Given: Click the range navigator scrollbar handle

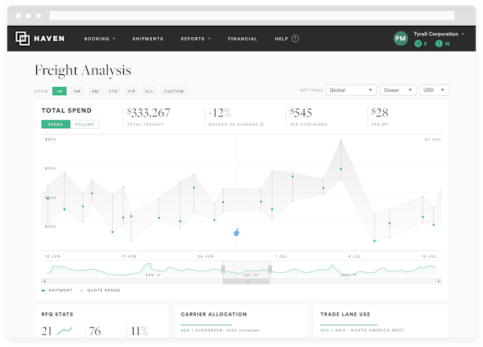Looking at the screenshot, I should tap(247, 282).
